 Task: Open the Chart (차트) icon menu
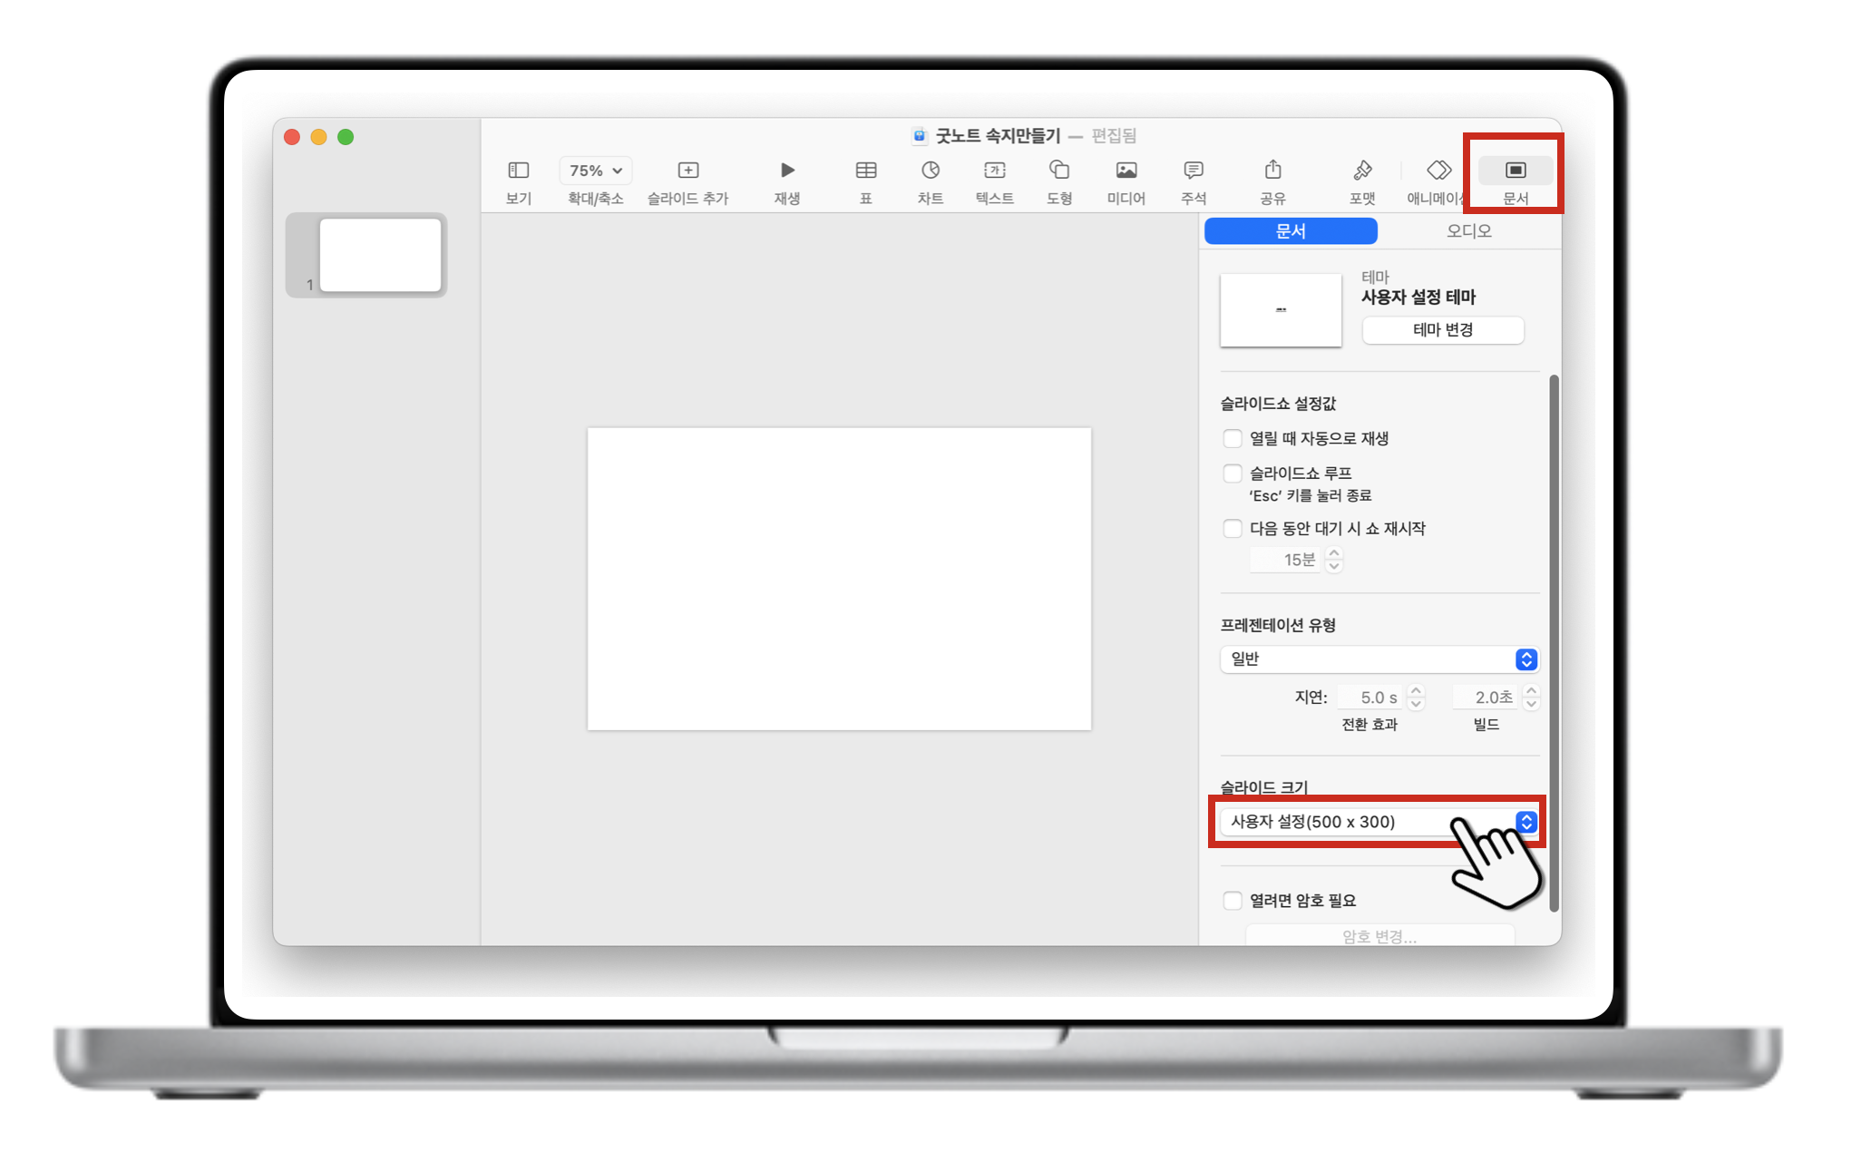tap(930, 171)
